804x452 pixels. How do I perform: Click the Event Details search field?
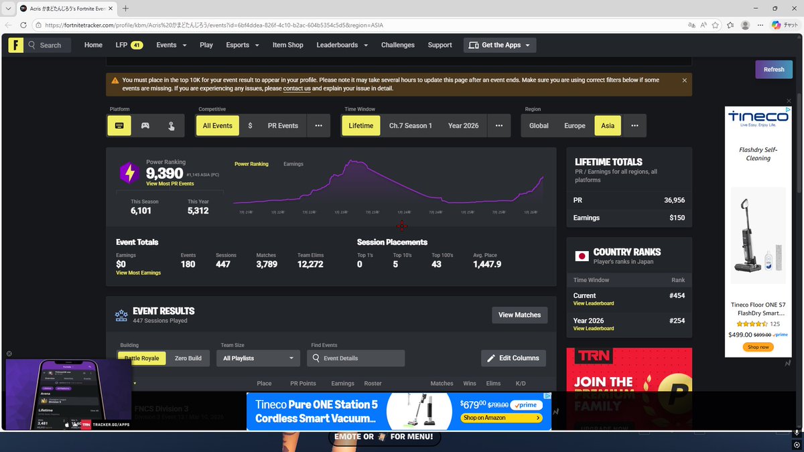click(x=356, y=358)
